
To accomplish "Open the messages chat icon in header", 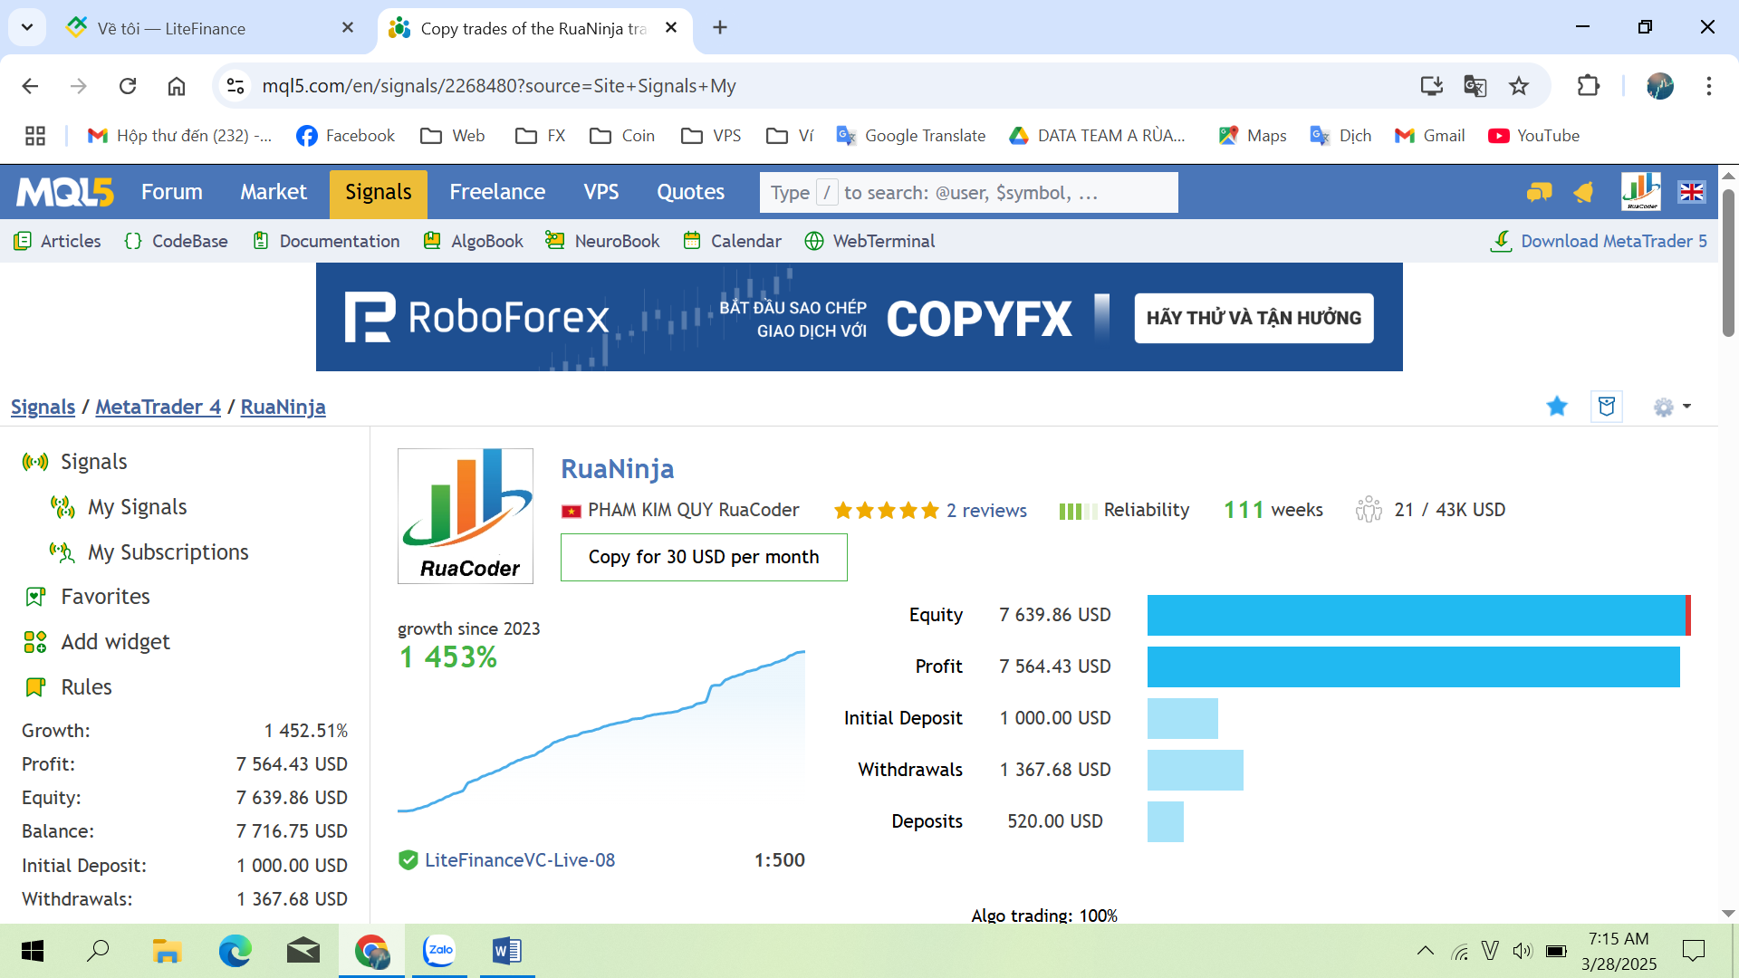I will (x=1539, y=192).
